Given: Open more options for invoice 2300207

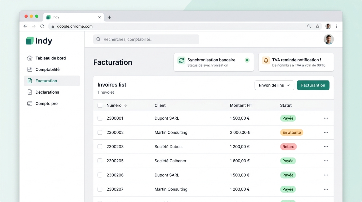Looking at the screenshot, I should click(x=326, y=189).
